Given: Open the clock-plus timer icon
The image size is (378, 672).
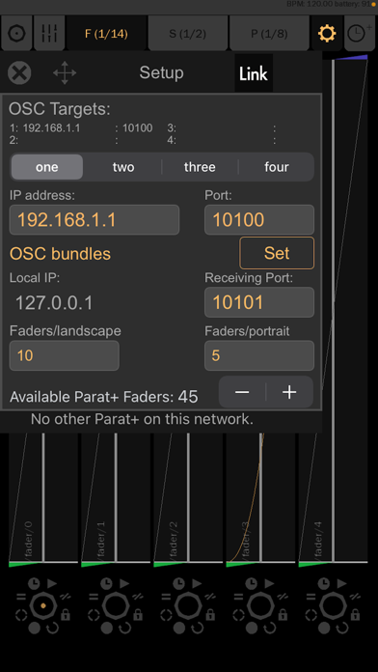Looking at the screenshot, I should point(360,33).
